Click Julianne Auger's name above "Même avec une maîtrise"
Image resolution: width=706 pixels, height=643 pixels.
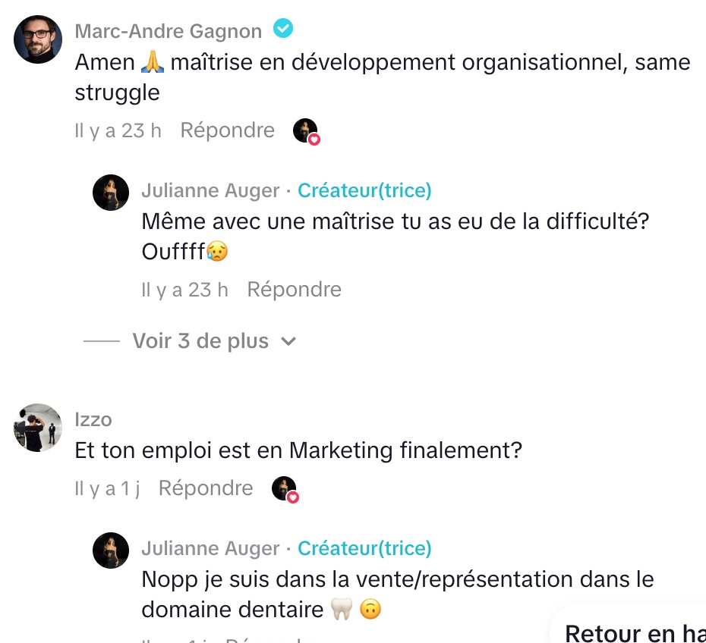pyautogui.click(x=210, y=190)
